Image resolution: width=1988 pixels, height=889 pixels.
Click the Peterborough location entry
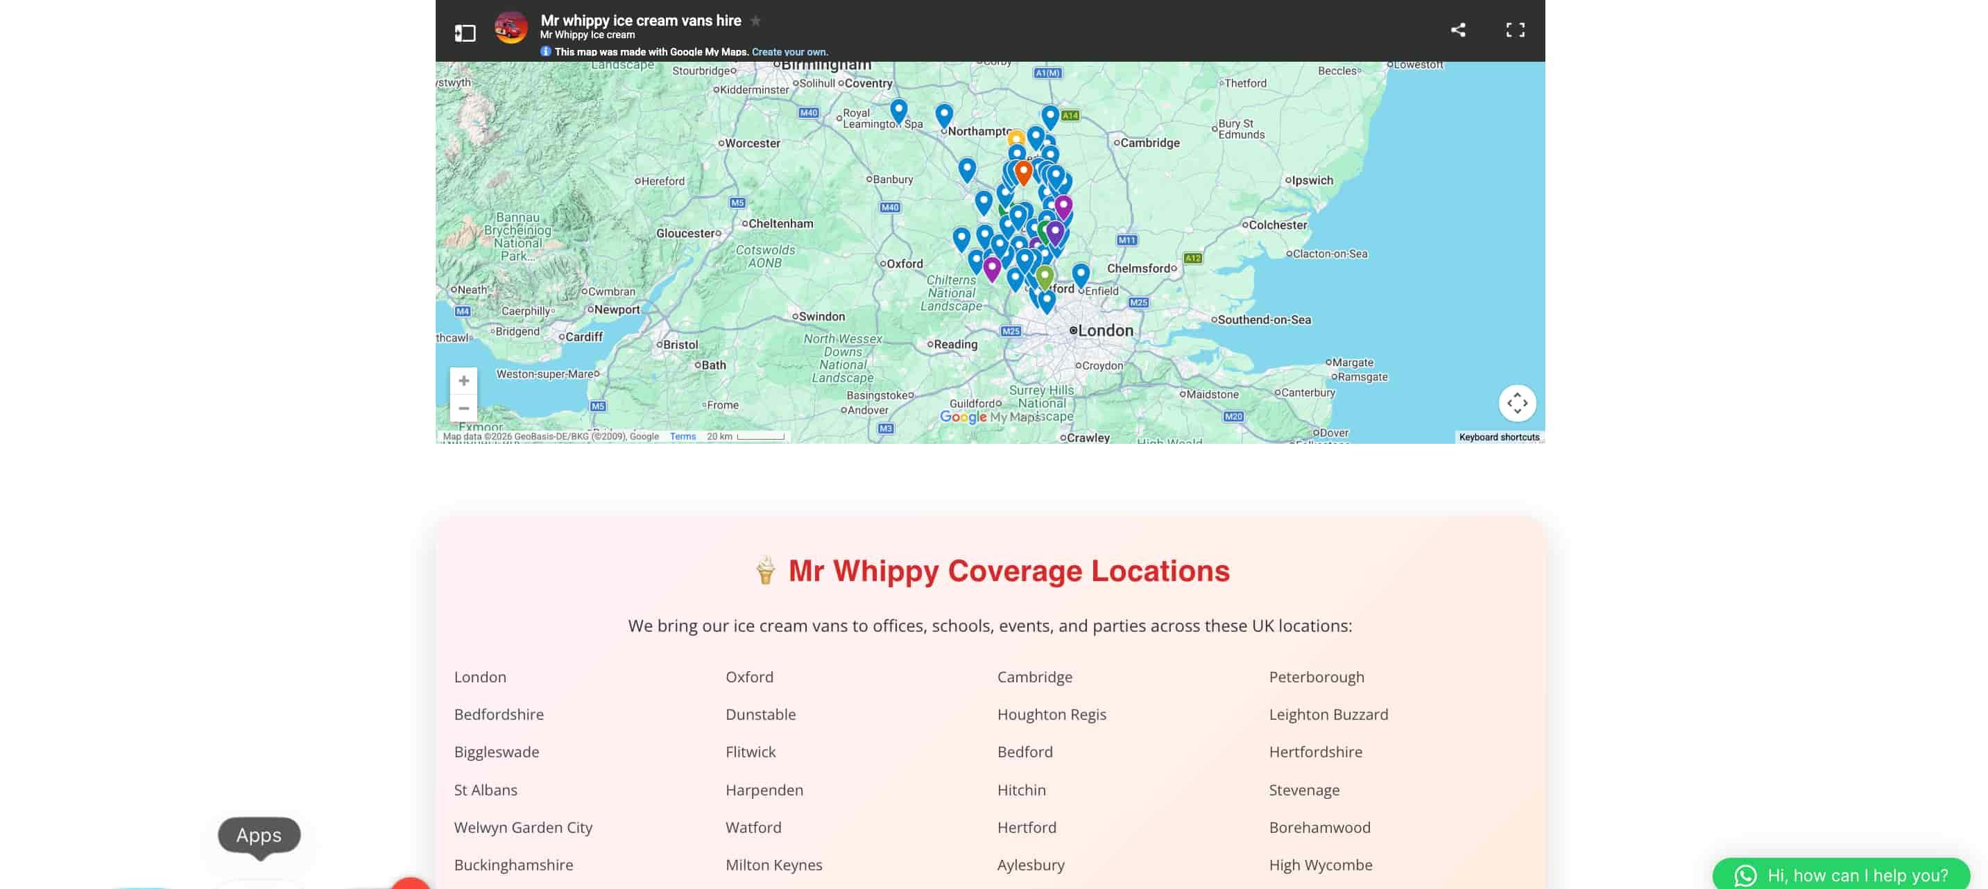point(1316,677)
